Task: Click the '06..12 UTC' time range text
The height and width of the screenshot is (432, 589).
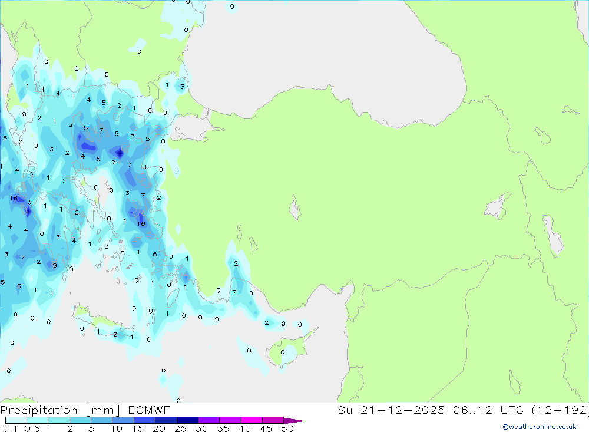Action: [x=488, y=410]
